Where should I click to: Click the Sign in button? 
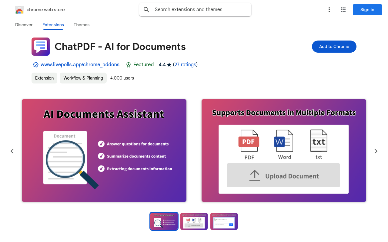[x=367, y=10]
